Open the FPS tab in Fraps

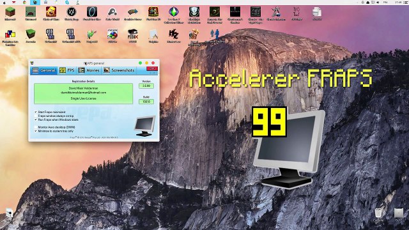pyautogui.click(x=67, y=70)
